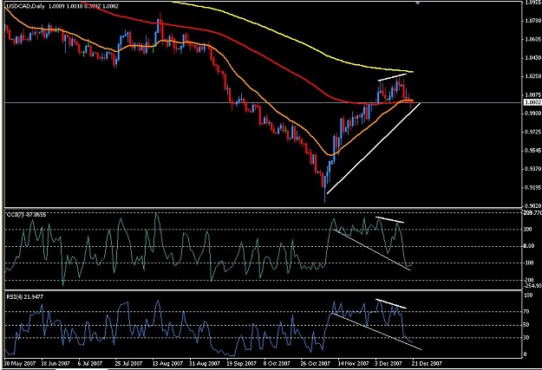The width and height of the screenshot is (542, 370).
Task: Click the 0.9370 price scale value
Action: [533, 169]
